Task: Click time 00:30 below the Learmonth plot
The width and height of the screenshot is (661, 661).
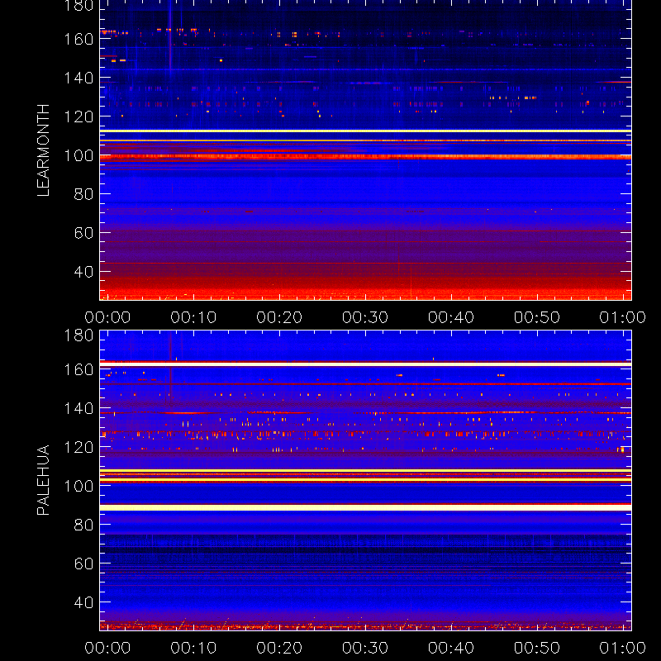Action: [365, 317]
